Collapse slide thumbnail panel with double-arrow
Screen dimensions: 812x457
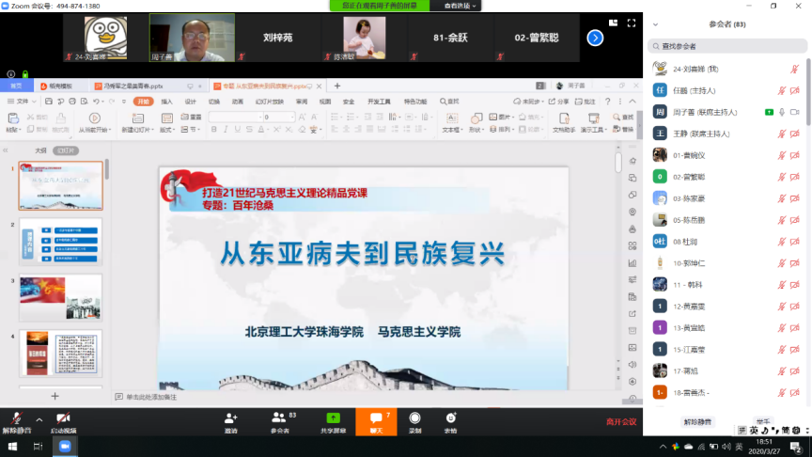pos(6,150)
